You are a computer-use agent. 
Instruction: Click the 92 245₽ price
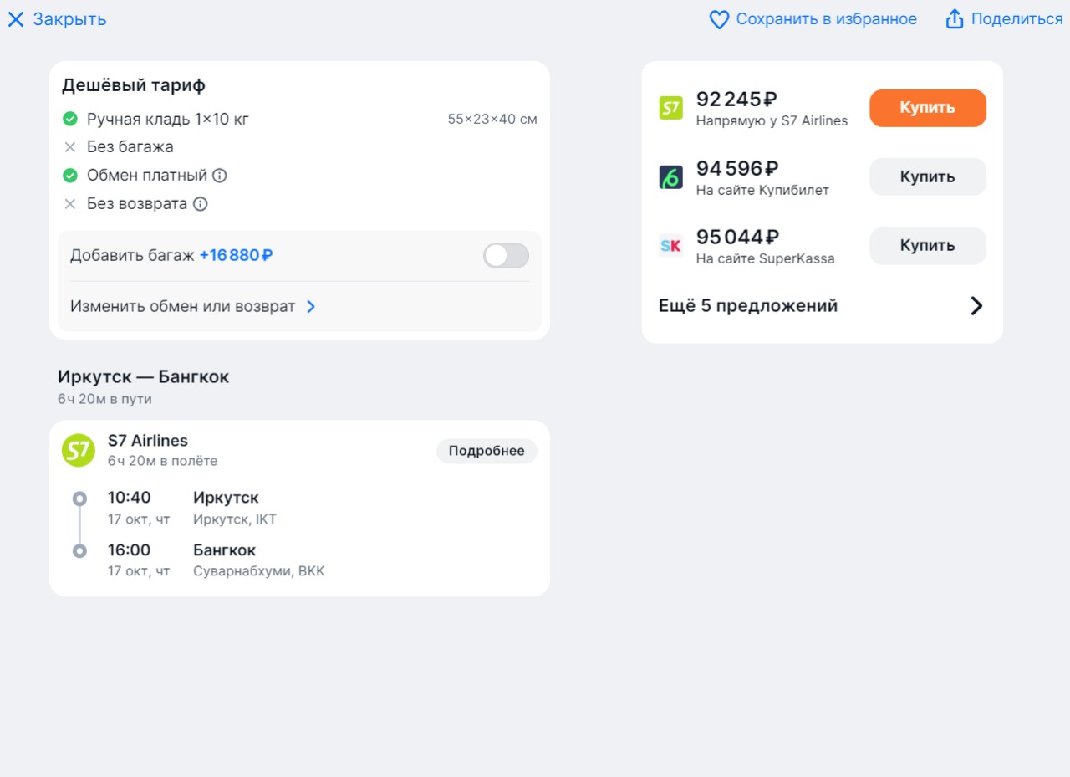(x=737, y=100)
